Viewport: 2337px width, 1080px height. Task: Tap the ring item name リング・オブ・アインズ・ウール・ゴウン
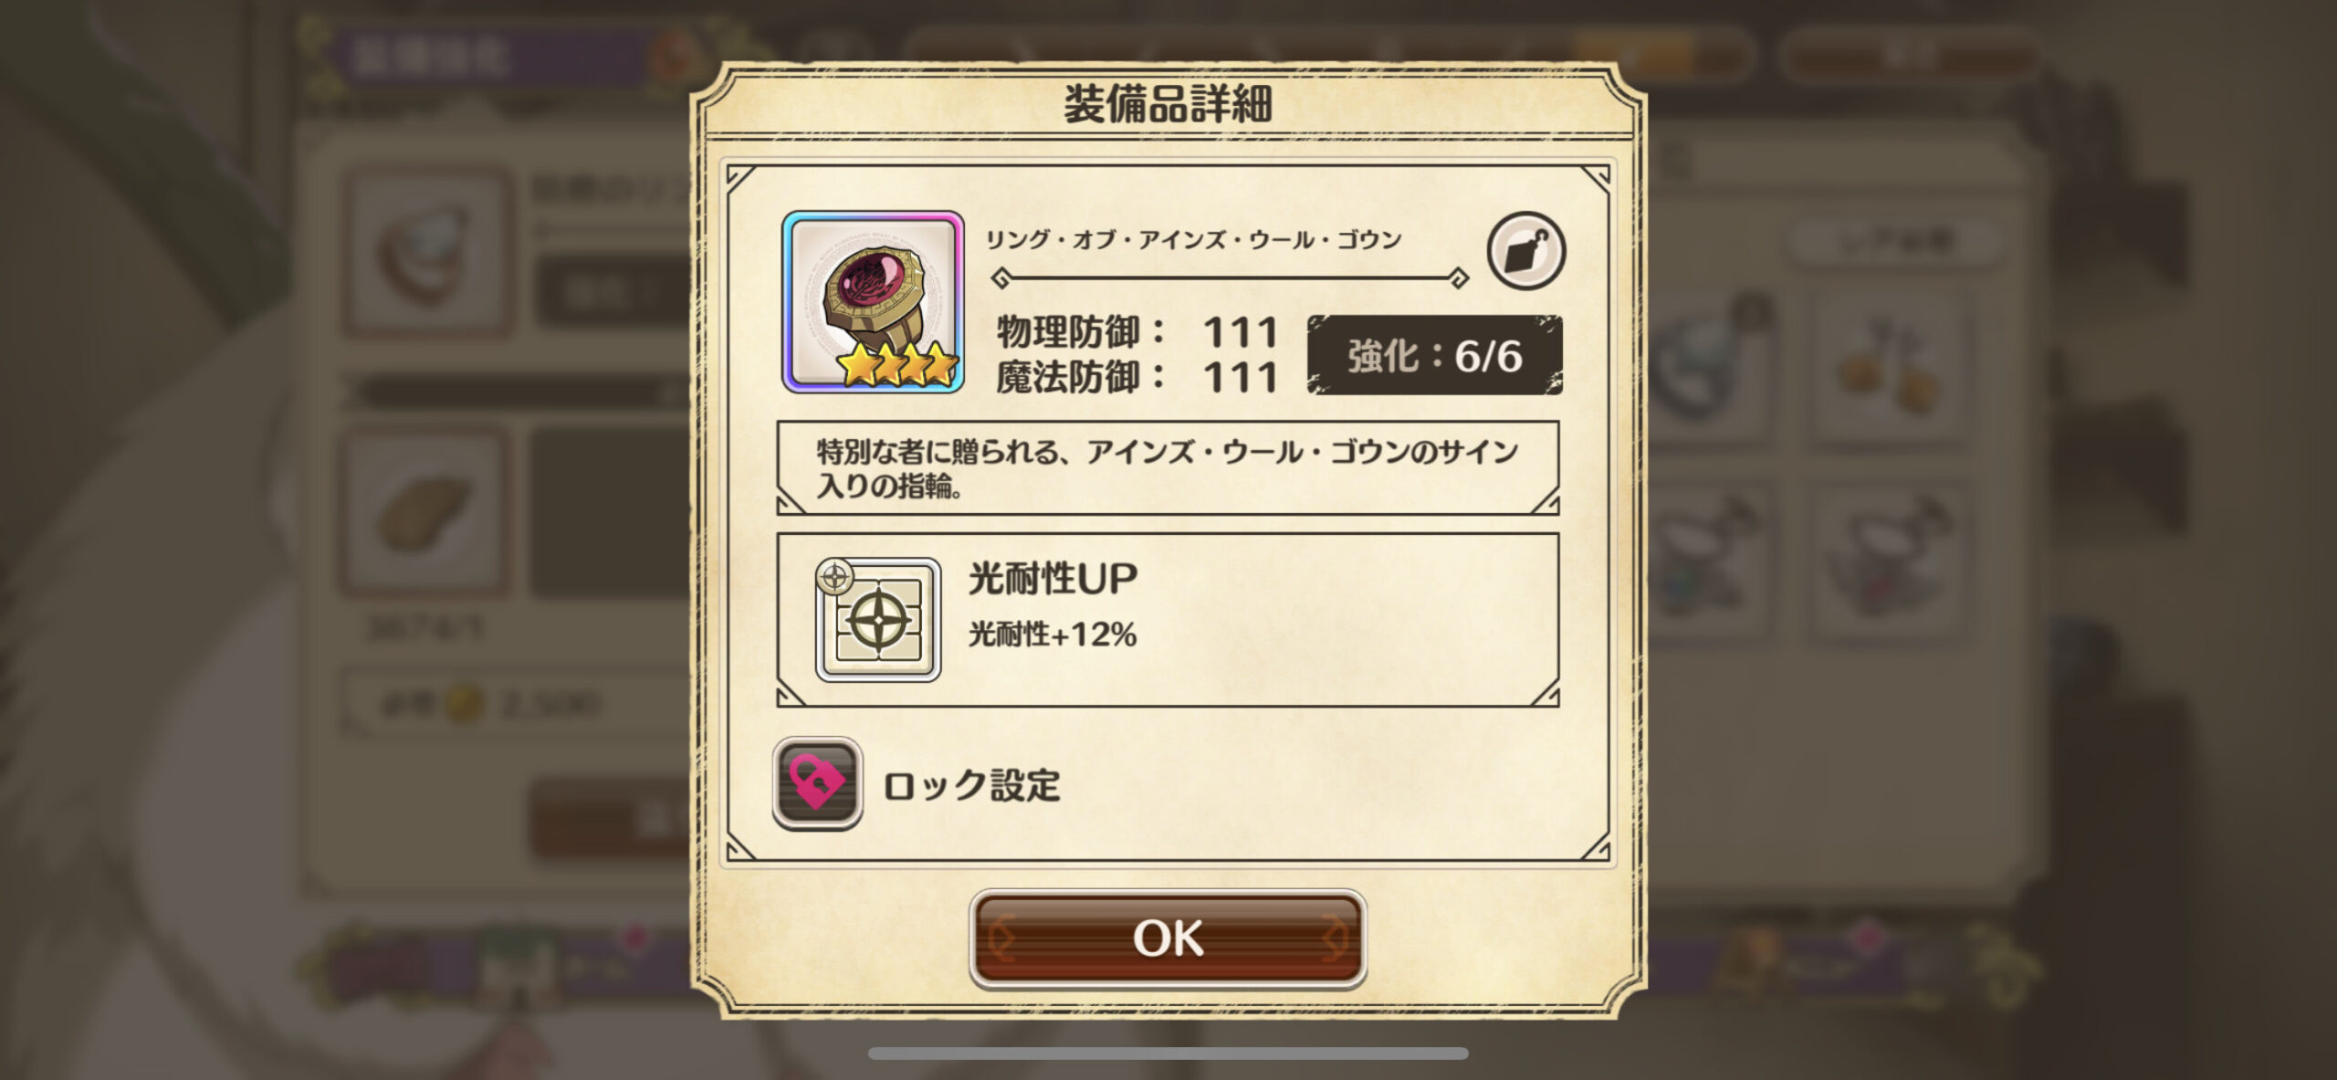point(1193,240)
